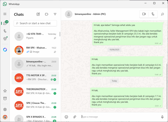Click the pin icon on RM SPX - Khairunnisa chat
Screen dimensions: 168x122
pos(55,52)
